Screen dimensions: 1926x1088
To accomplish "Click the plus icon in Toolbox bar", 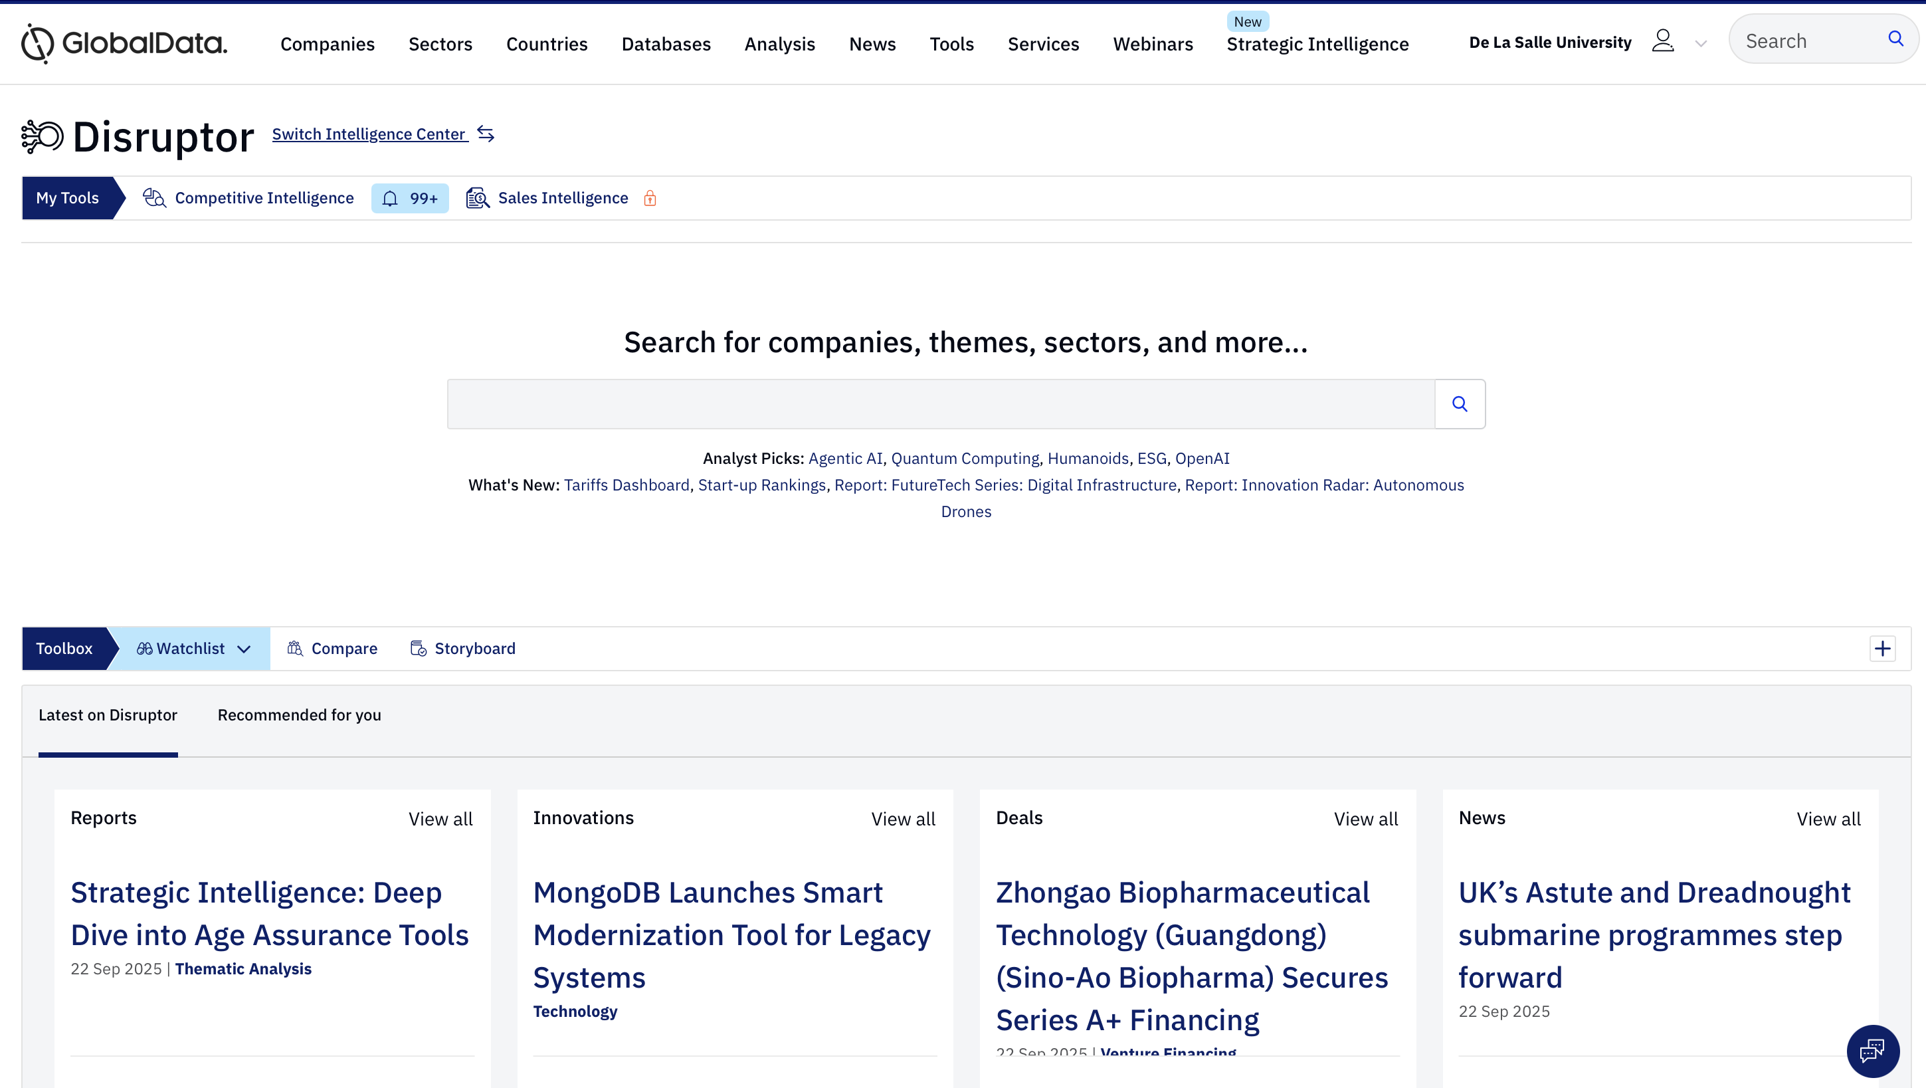I will [1882, 648].
